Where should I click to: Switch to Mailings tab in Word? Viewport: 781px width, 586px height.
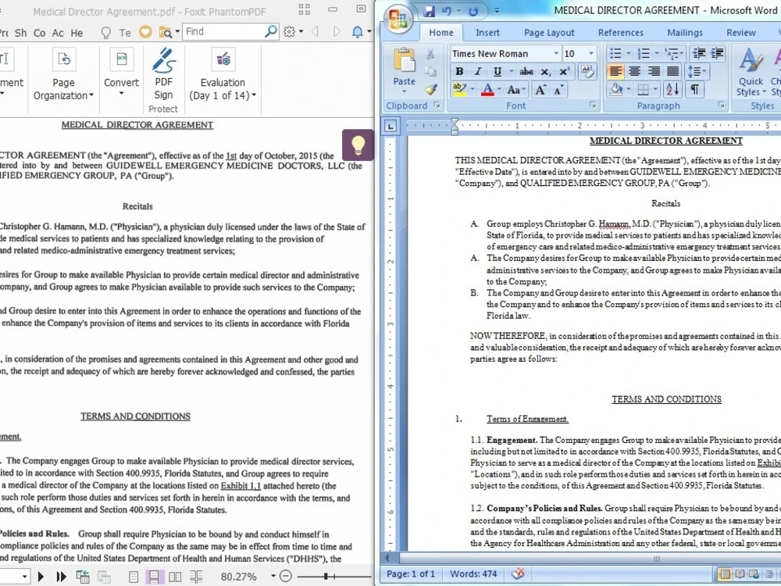(685, 32)
